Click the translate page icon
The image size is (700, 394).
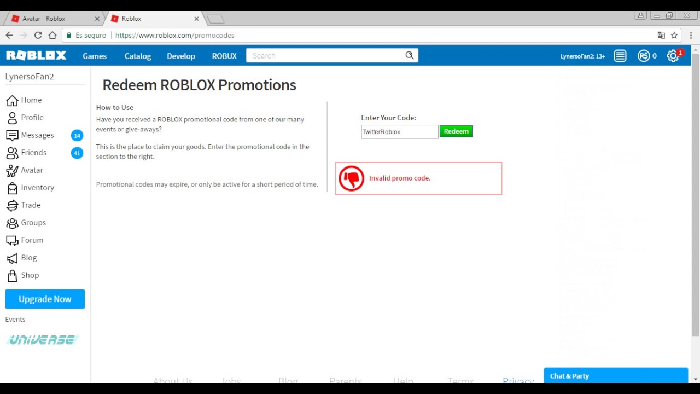[x=661, y=35]
